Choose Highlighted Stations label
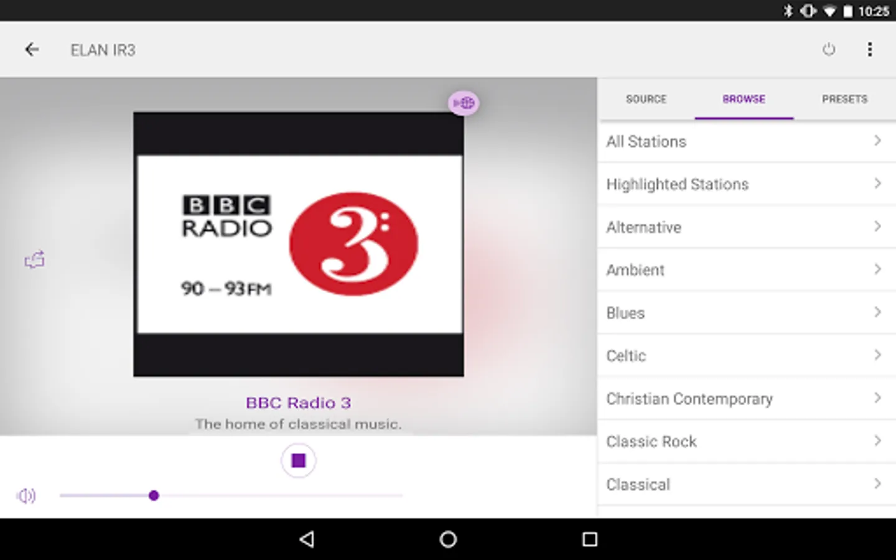The height and width of the screenshot is (560, 896). [x=678, y=185]
